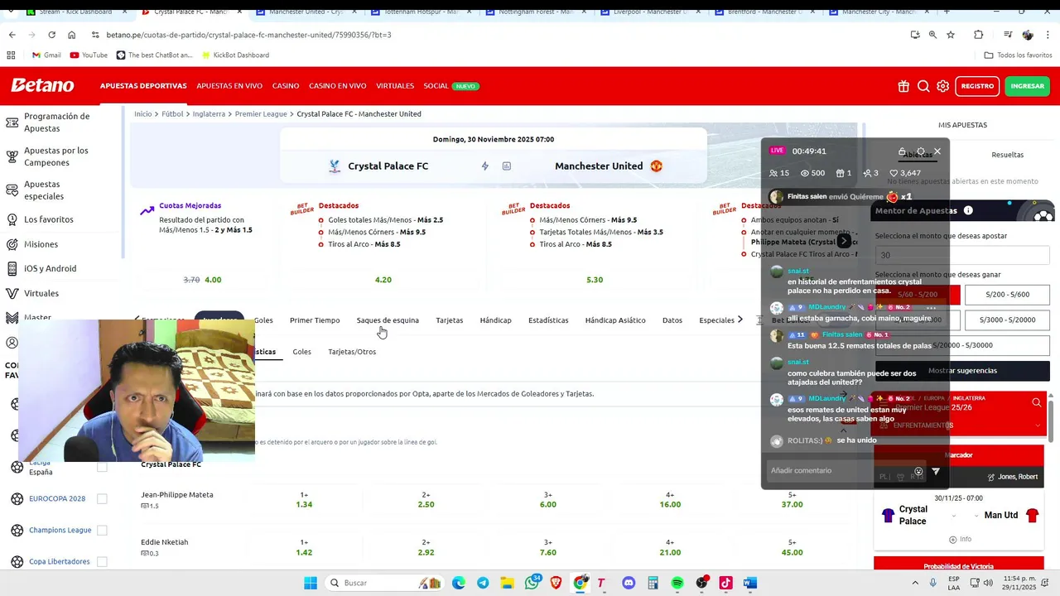Open Betano settings gear icon
This screenshot has height=596, width=1060.
[943, 86]
